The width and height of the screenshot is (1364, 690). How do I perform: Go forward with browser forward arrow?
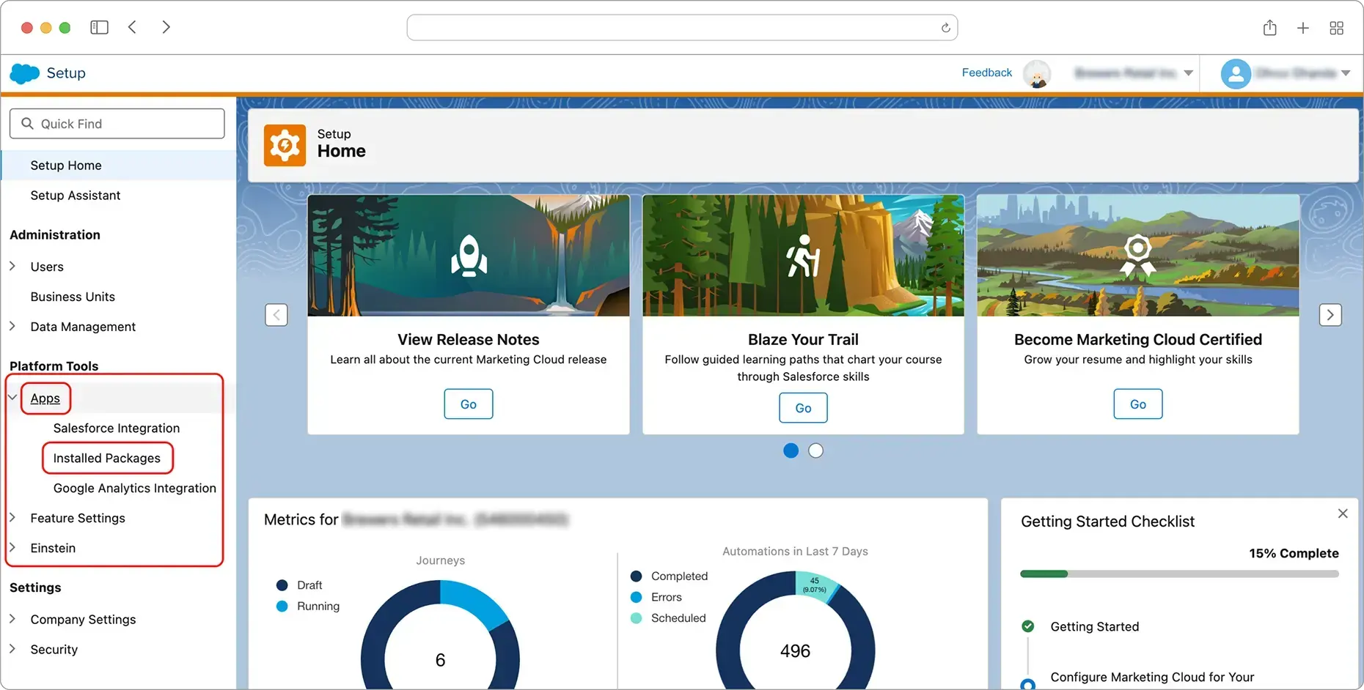(166, 27)
